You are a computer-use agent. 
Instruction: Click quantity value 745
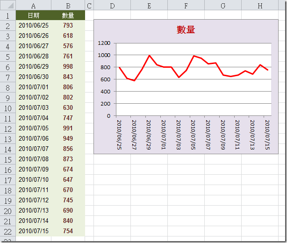[68, 200]
